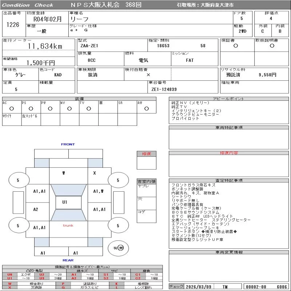Click the circle mark under 保証書
This screenshot has height=291, width=291.
click(236, 46)
